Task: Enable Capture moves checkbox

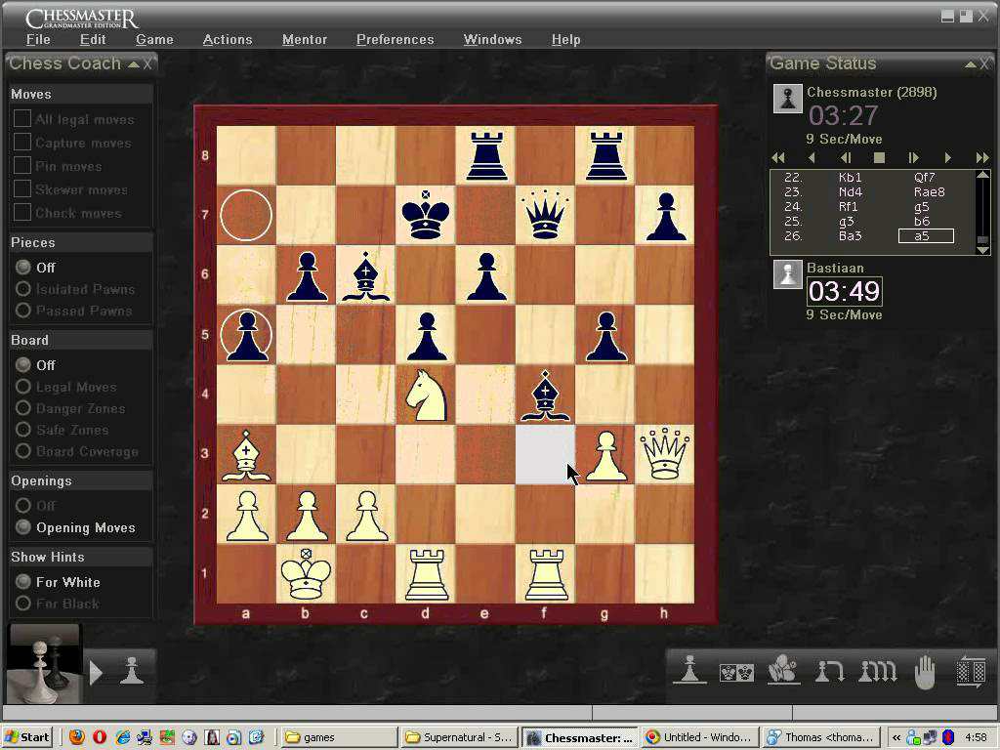Action: [x=22, y=143]
